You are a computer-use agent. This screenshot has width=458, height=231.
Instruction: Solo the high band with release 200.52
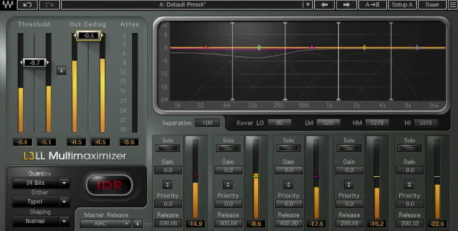(409, 148)
